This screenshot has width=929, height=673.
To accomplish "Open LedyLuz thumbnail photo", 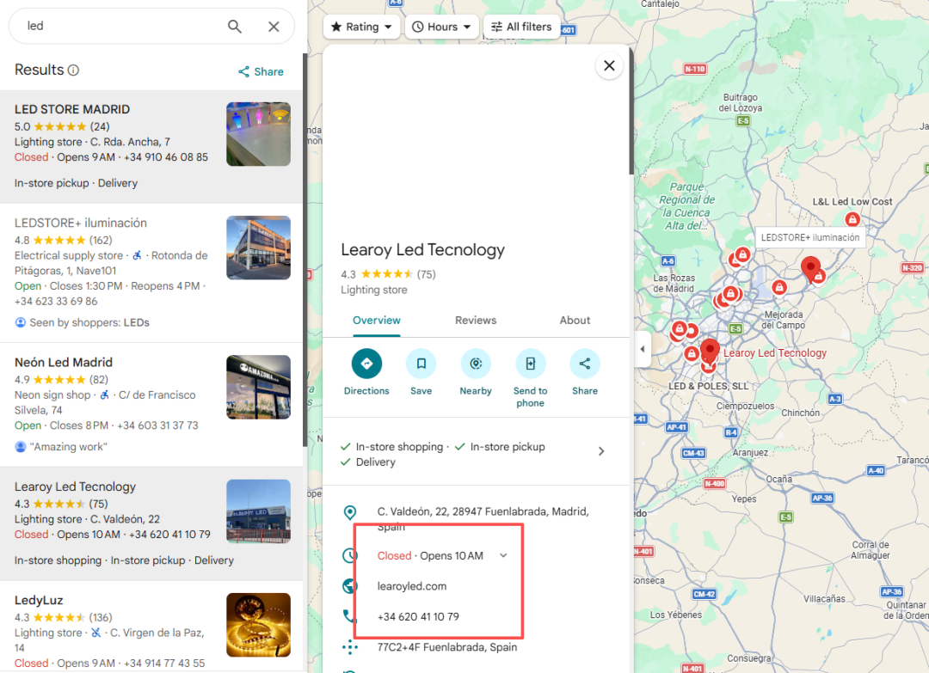I will tap(258, 625).
